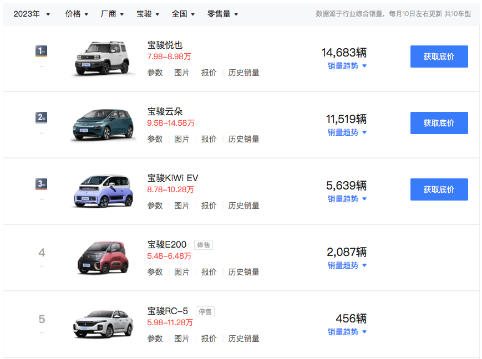Screen dimensions: 482x359
Task: Expand the 厂商 manufacturer dropdown
Action: click(x=112, y=14)
